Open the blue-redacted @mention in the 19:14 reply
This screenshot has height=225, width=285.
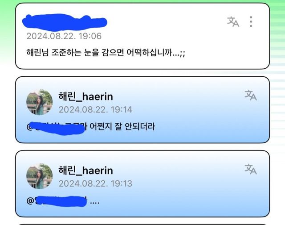(x=57, y=128)
